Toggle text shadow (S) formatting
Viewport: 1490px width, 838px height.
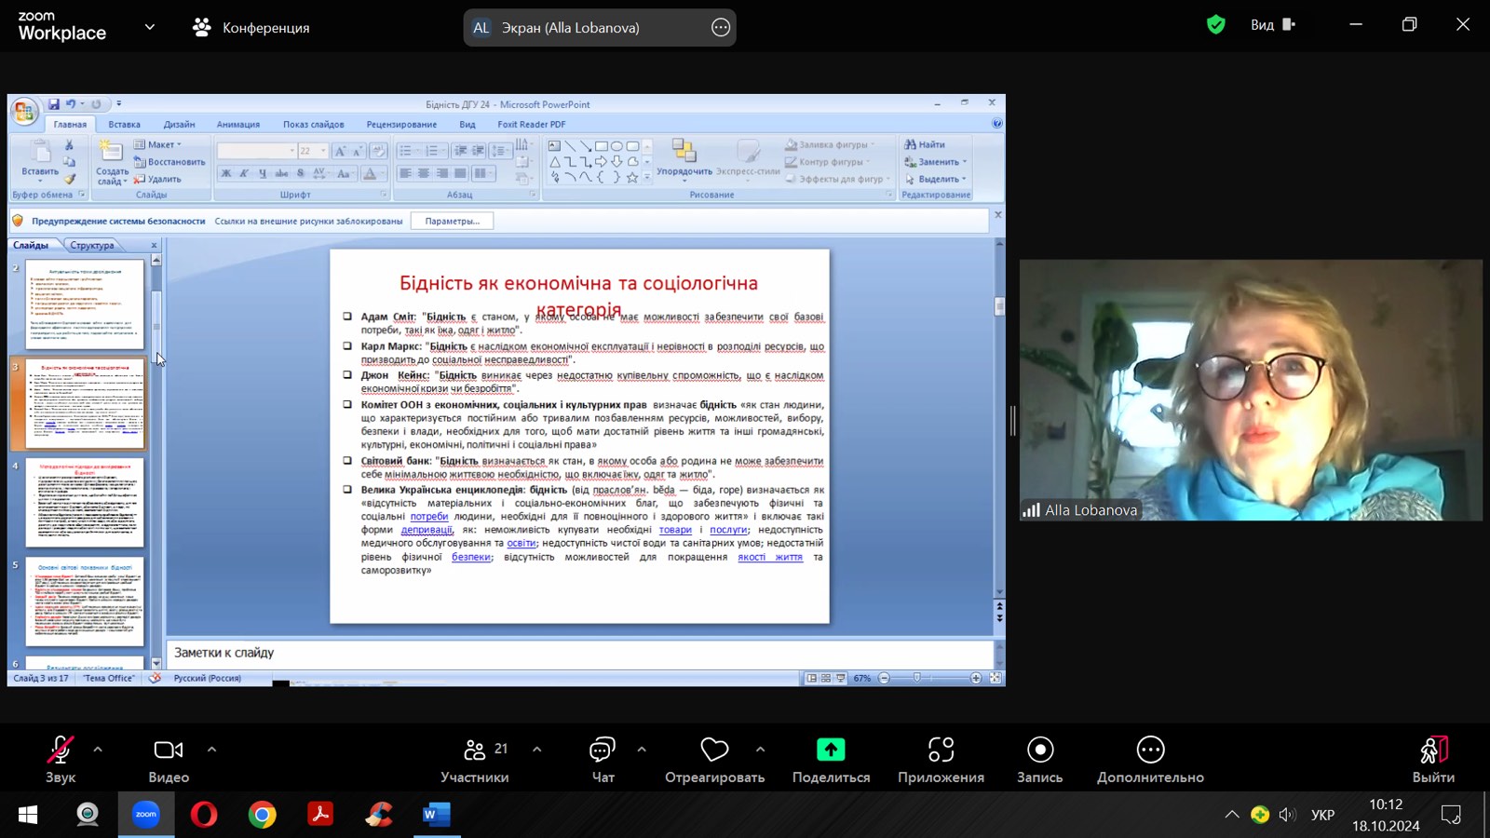click(x=300, y=173)
